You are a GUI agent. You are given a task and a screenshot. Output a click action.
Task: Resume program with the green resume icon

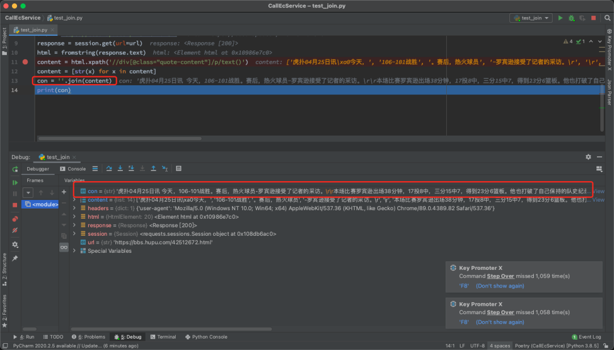coord(15,182)
